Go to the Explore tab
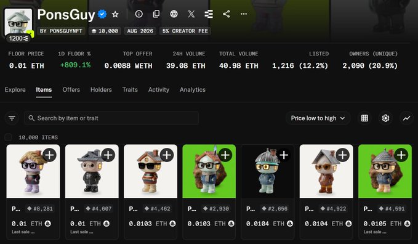This screenshot has height=244, width=418. tap(15, 90)
